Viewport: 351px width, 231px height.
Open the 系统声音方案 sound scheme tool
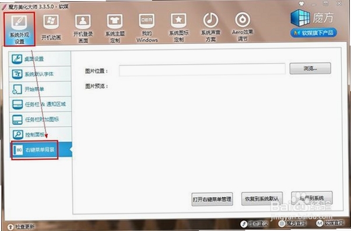coord(210,27)
